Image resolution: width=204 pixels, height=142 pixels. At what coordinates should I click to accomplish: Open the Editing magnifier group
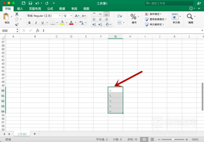click(x=190, y=16)
